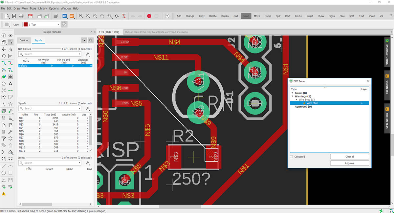
Task: Click the Redraw refresh arrows icon
Action: coord(117,16)
